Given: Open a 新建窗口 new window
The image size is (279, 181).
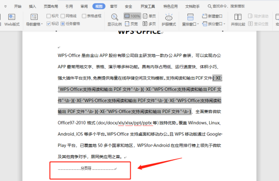Looking at the screenshot, I should tap(212, 16).
